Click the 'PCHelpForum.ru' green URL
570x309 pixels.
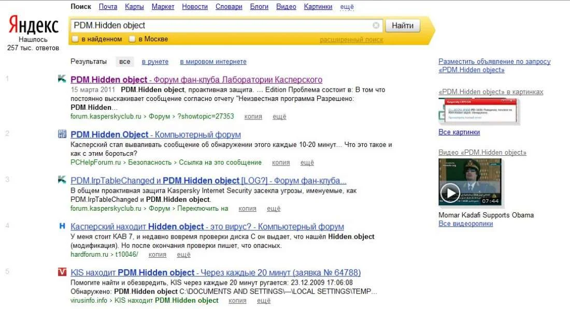click(x=96, y=163)
